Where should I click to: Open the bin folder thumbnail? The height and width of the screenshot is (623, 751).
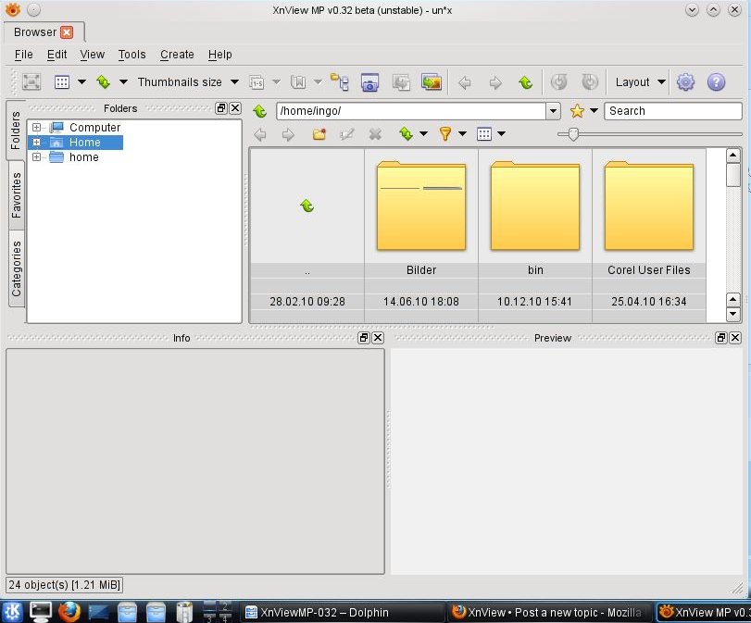tap(535, 206)
